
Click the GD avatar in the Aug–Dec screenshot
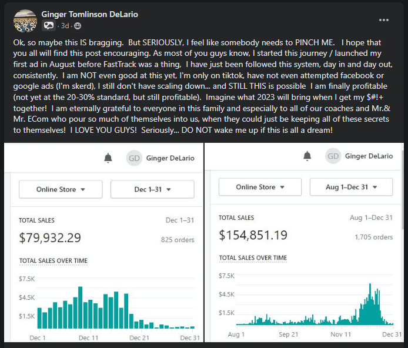click(x=333, y=156)
